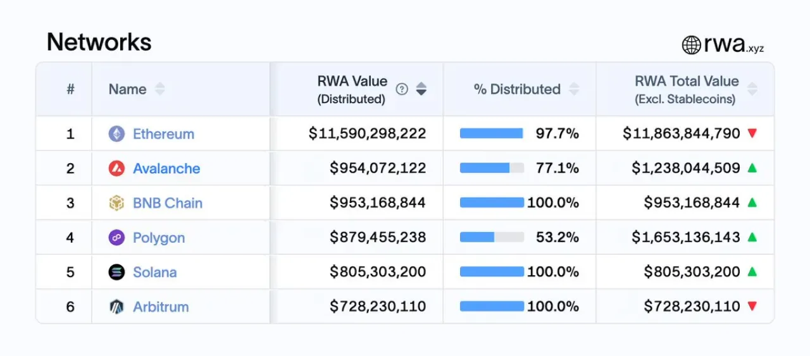The image size is (810, 356).
Task: Sort by Name using its sort arrows
Action: (x=159, y=89)
